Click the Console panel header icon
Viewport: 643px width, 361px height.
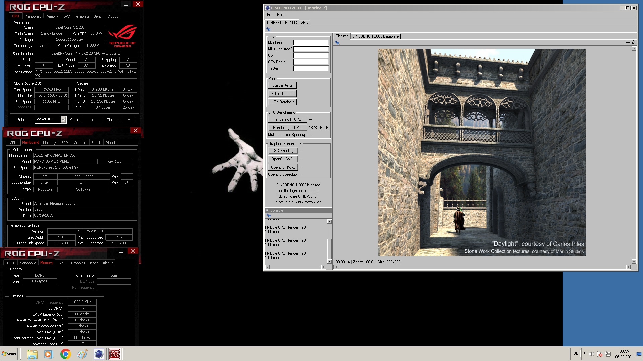point(267,210)
